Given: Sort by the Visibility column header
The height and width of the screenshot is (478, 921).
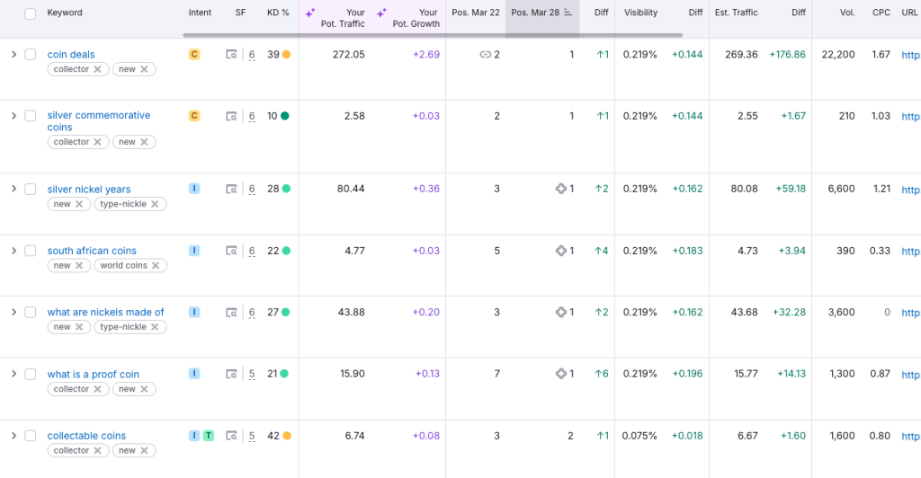Looking at the screenshot, I should [x=640, y=13].
